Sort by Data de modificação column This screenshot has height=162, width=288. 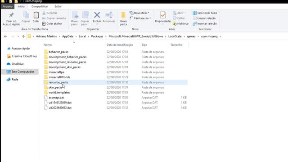pyautogui.click(x=120, y=45)
